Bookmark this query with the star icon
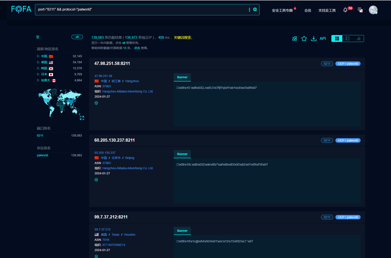The image size is (391, 258). click(x=304, y=39)
